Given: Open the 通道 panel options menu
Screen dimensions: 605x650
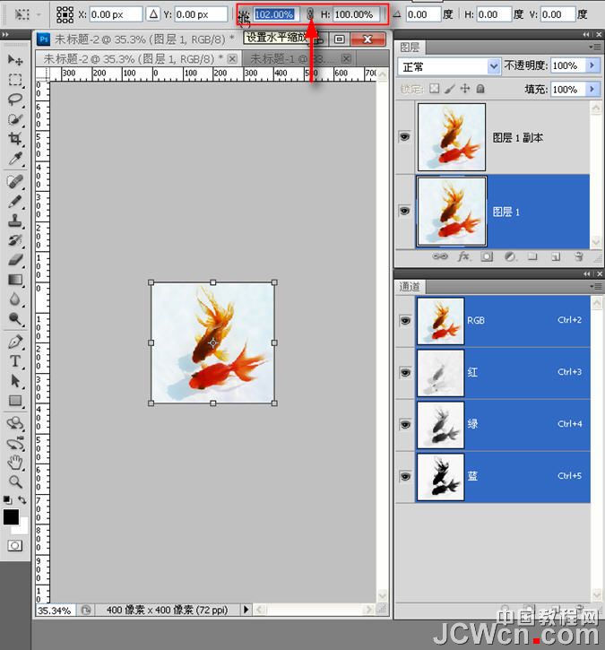Looking at the screenshot, I should [595, 286].
